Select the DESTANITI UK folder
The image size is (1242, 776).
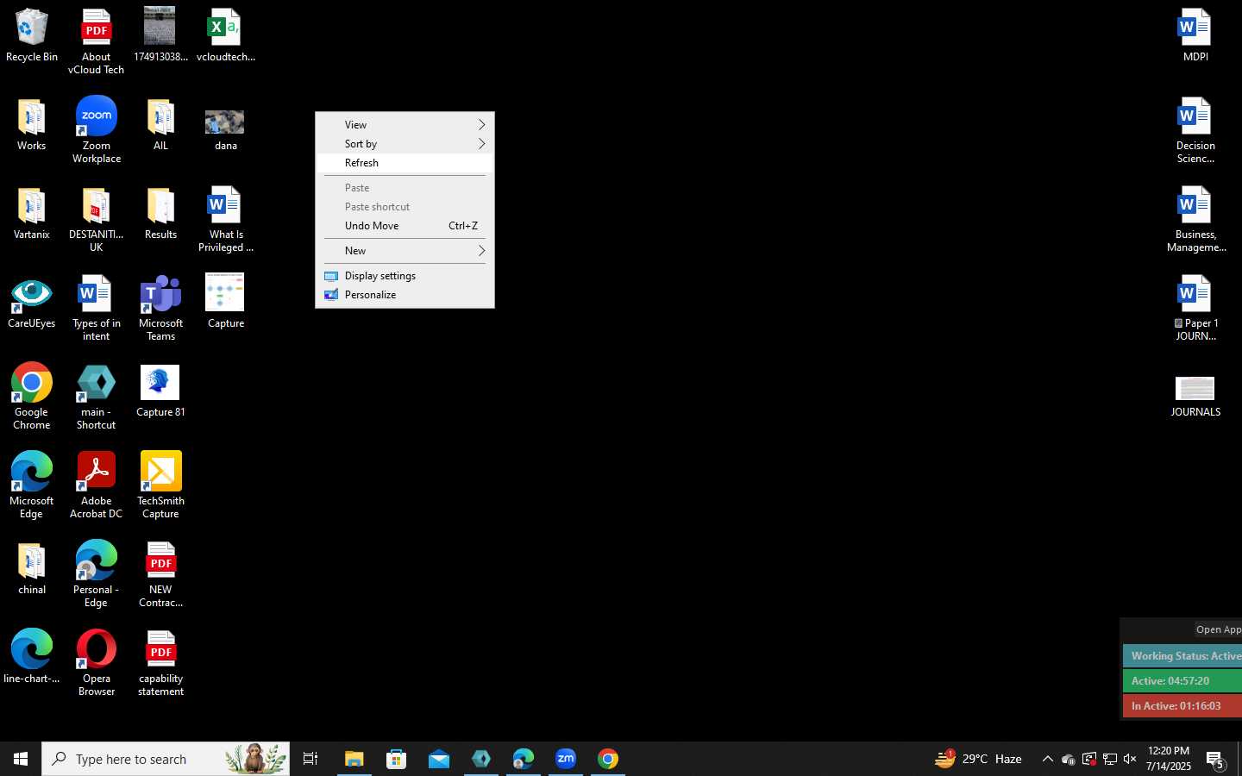96,220
